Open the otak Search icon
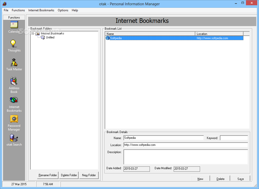 [x=14, y=138]
